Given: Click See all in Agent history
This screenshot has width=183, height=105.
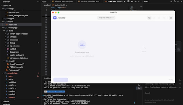Looking at the screenshot, I should coord(147,93).
